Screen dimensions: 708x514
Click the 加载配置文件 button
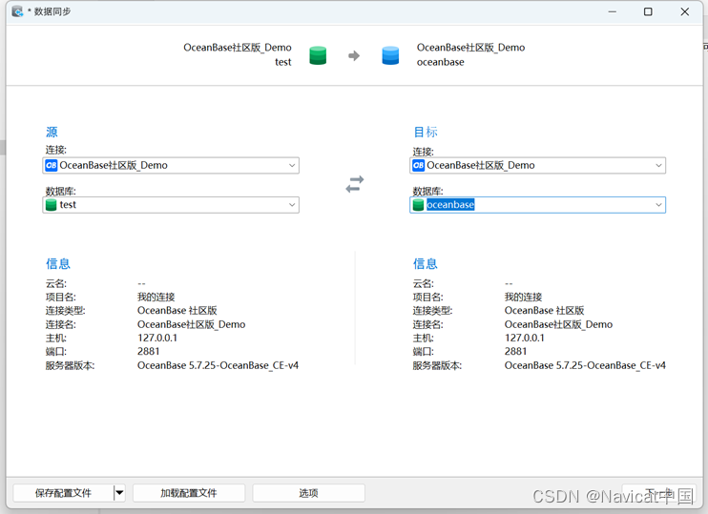pyautogui.click(x=189, y=493)
